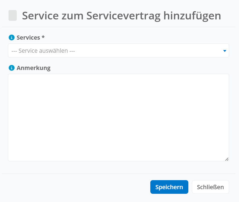239x202 pixels.
Task: Select the placeholder text '--- Service auswählen ---'
Action: tap(43, 51)
